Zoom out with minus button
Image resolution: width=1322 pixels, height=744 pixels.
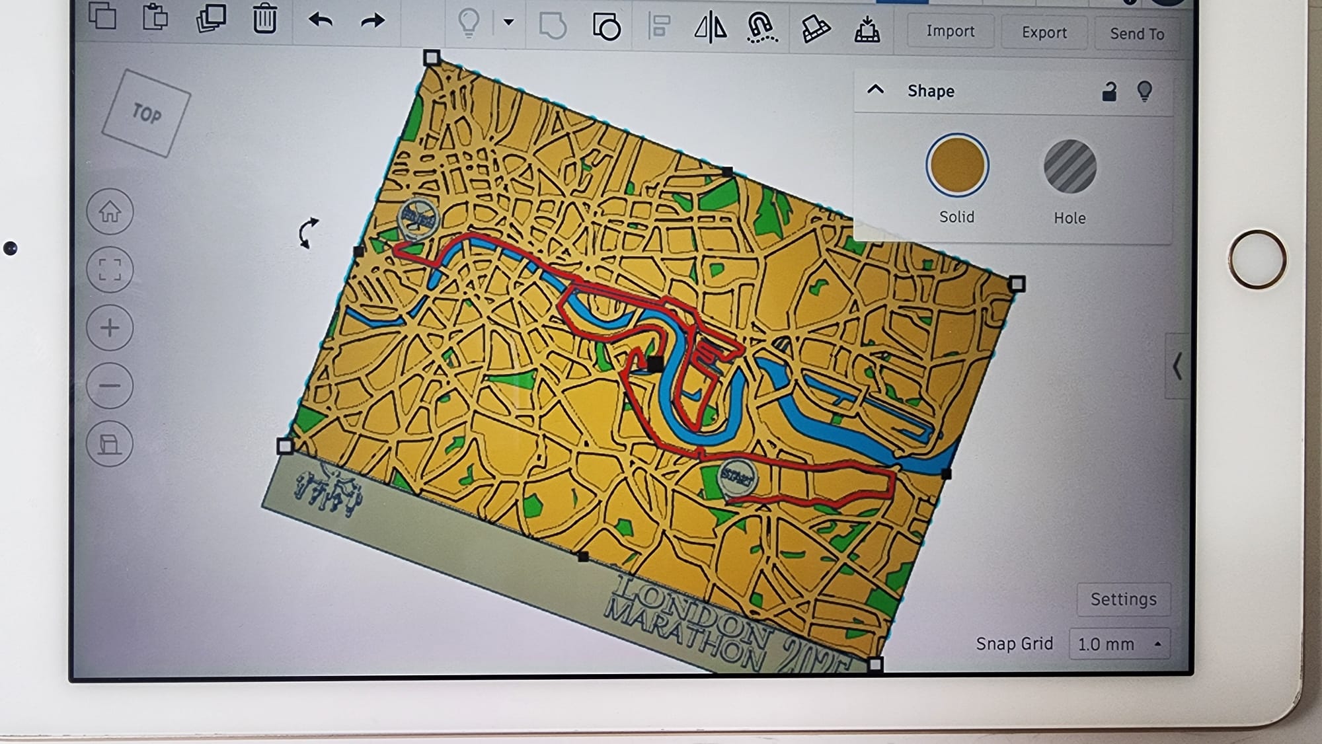(110, 386)
